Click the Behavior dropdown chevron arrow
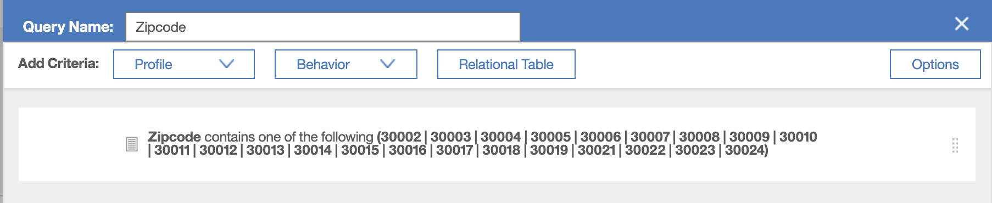Screen dimensions: 992x203 coord(388,64)
